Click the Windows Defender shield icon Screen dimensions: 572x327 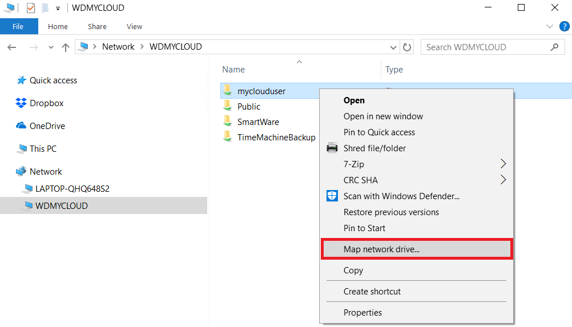coord(332,196)
